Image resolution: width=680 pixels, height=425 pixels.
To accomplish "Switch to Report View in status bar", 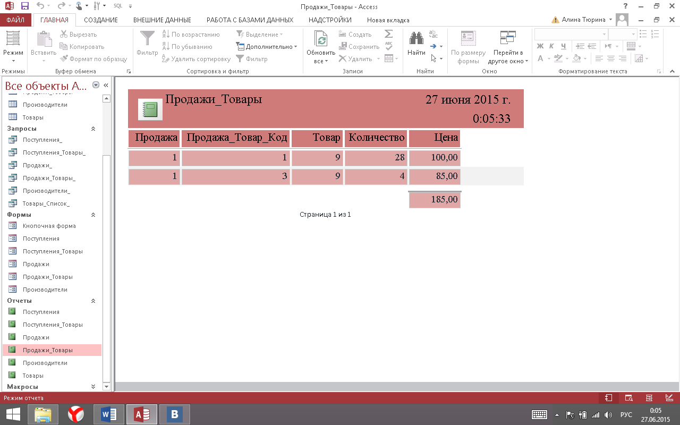I will point(609,397).
